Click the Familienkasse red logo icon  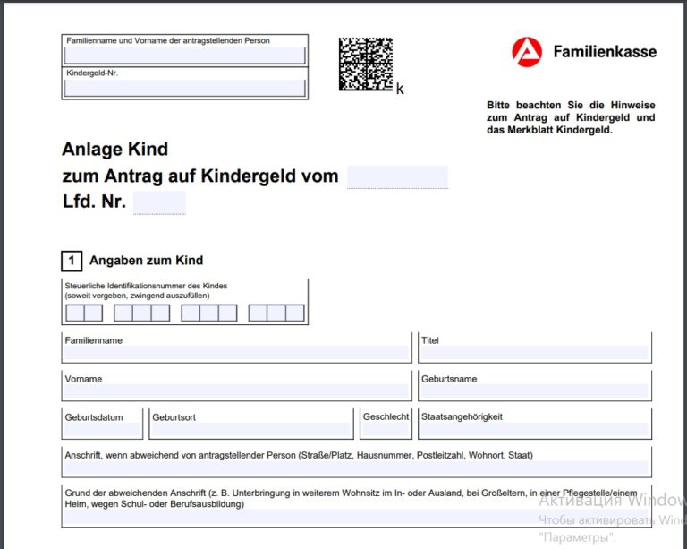[527, 52]
